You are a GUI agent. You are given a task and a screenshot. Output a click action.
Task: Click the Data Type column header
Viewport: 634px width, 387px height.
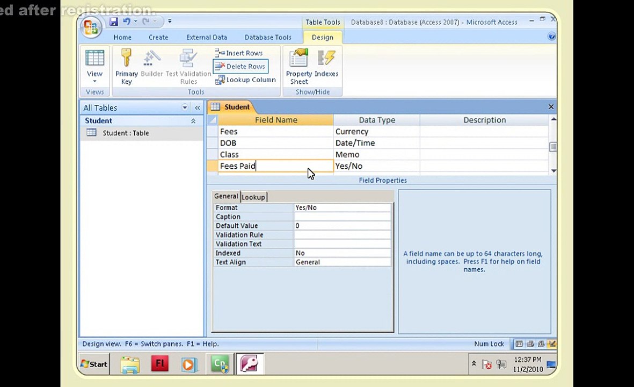point(377,120)
